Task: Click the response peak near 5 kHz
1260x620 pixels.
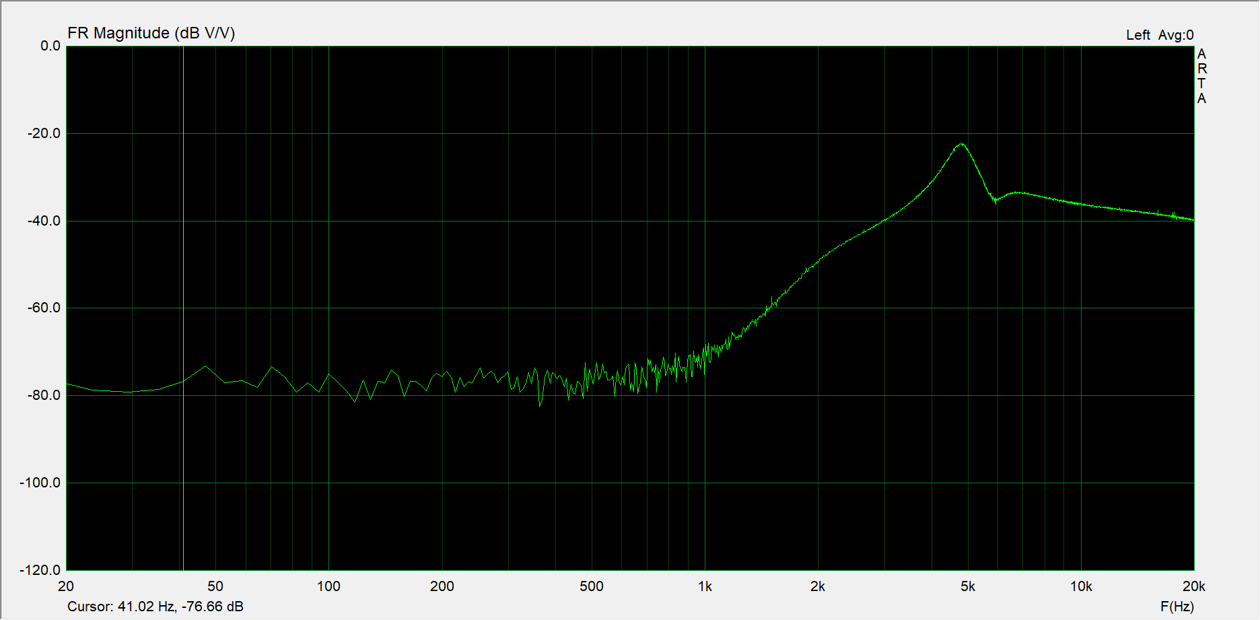Action: (x=963, y=144)
